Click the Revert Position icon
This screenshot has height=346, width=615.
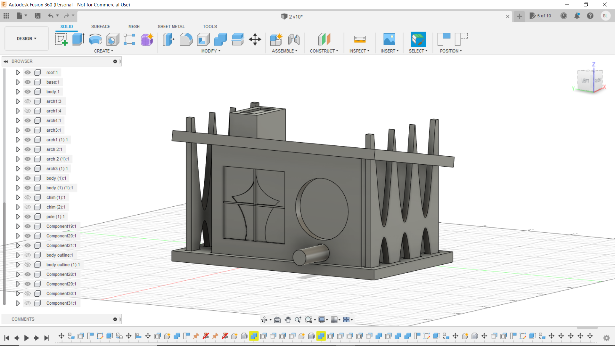pyautogui.click(x=461, y=39)
